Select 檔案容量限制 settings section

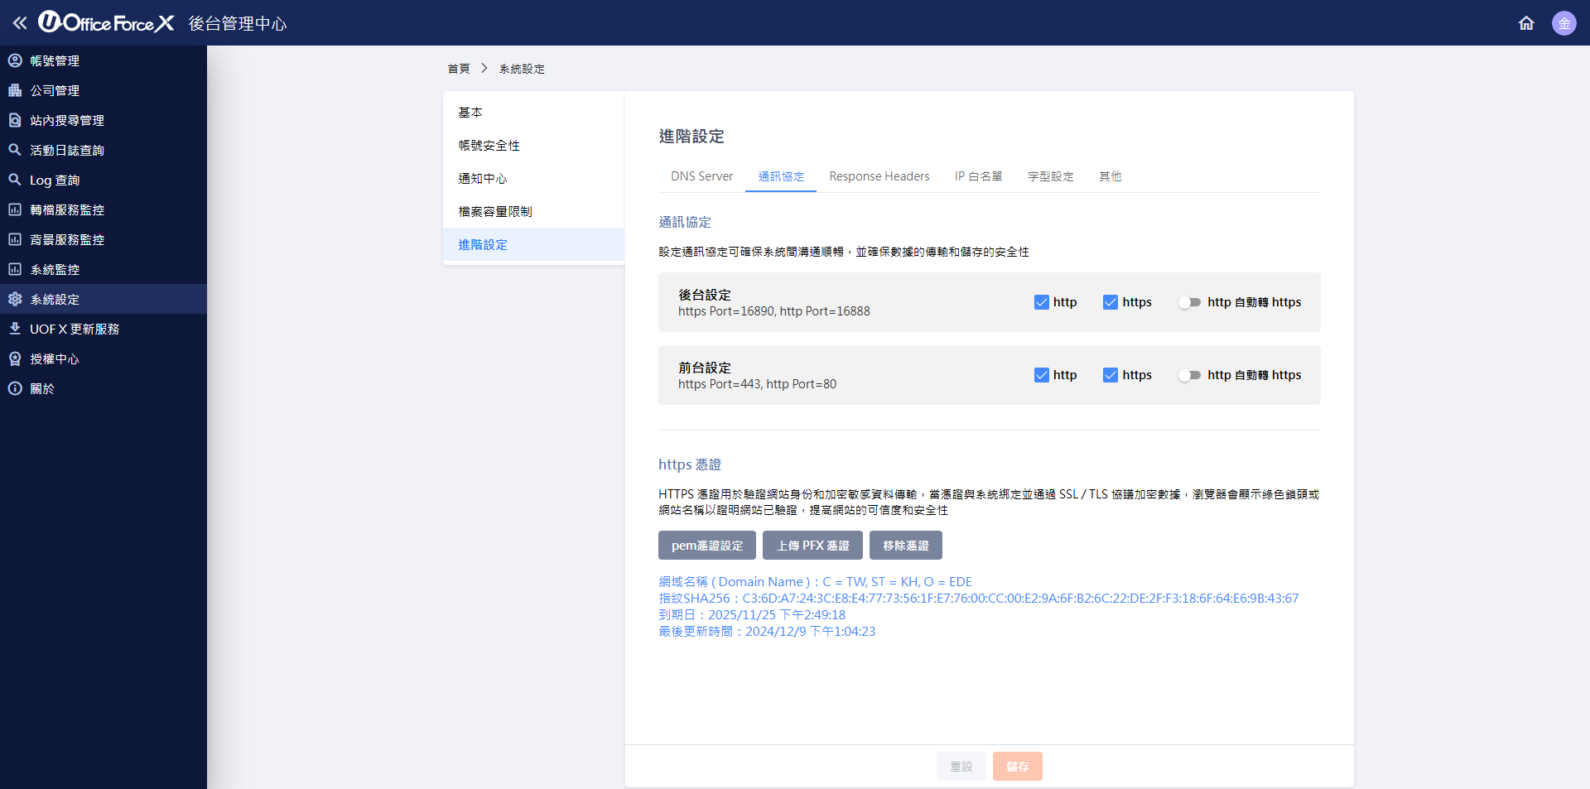533,211
